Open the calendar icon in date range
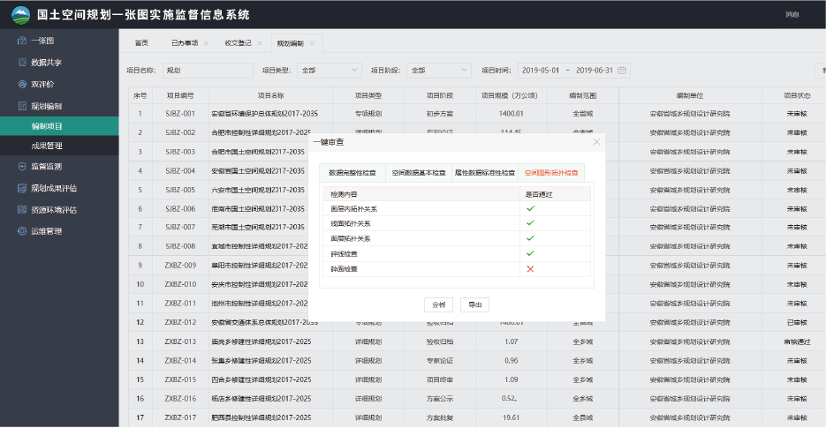This screenshot has width=826, height=428. click(622, 70)
